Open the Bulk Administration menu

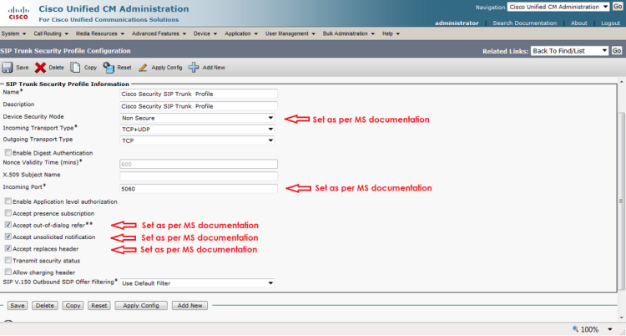click(349, 33)
